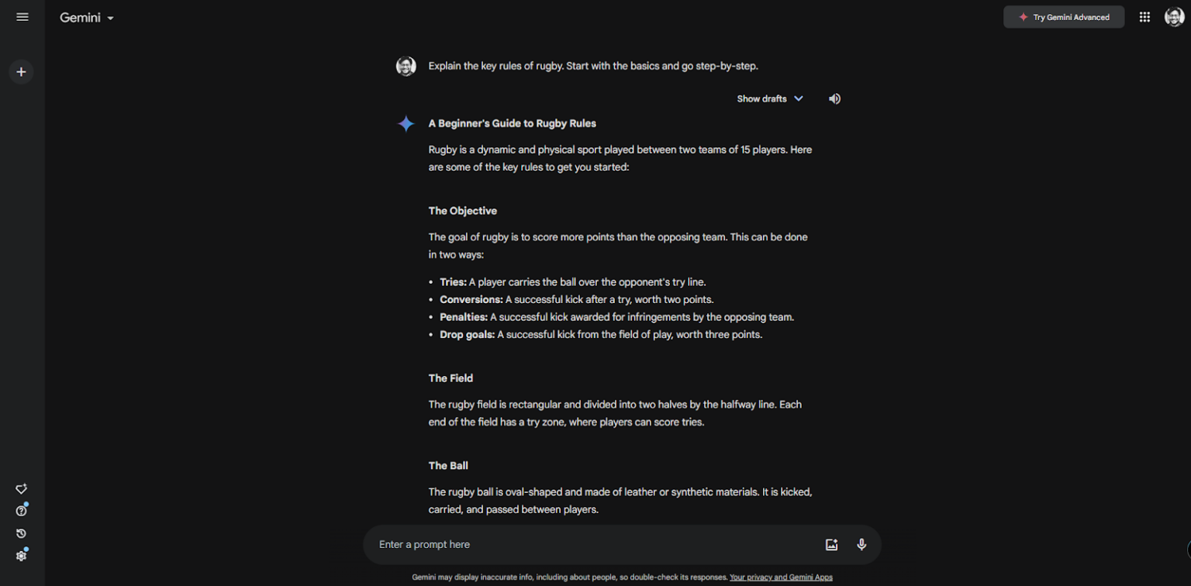Upload an image using picture icon

coord(831,544)
